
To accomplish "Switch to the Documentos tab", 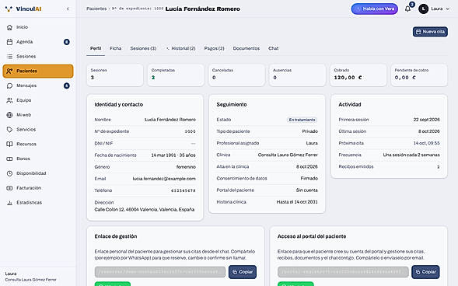I will pos(246,48).
